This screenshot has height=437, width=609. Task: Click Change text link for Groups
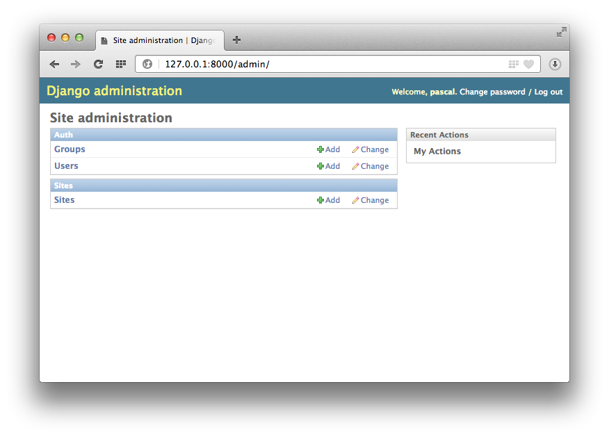(375, 149)
